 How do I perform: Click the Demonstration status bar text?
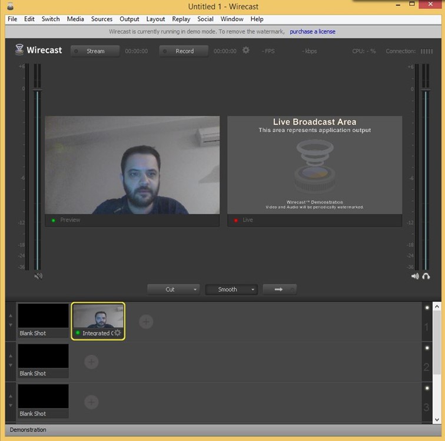coord(28,430)
